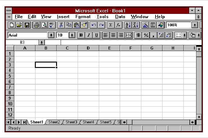Show the next sheet tab button
208x138 pixels.
point(19,122)
